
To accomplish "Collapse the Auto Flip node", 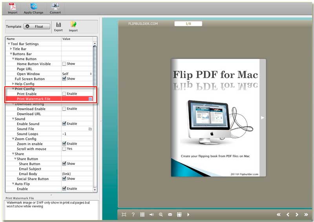I will click(13, 184).
